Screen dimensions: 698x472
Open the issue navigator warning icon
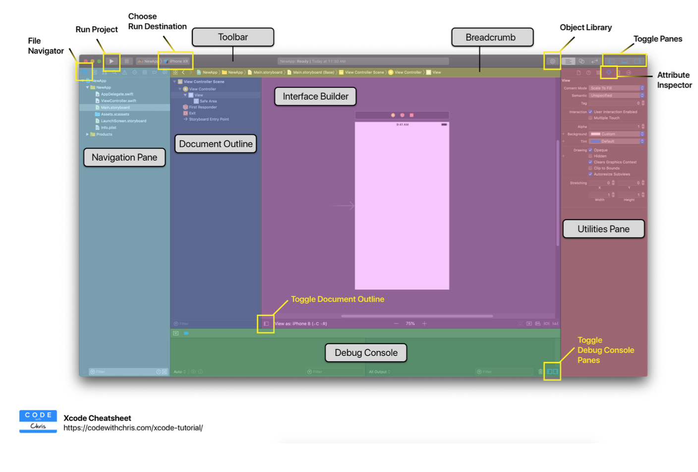(x=124, y=72)
